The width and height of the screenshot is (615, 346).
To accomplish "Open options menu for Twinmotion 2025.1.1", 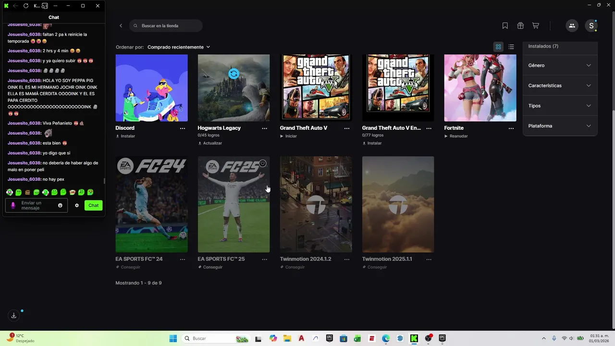I will pyautogui.click(x=429, y=259).
